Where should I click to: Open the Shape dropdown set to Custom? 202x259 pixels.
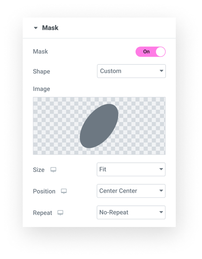(x=131, y=71)
